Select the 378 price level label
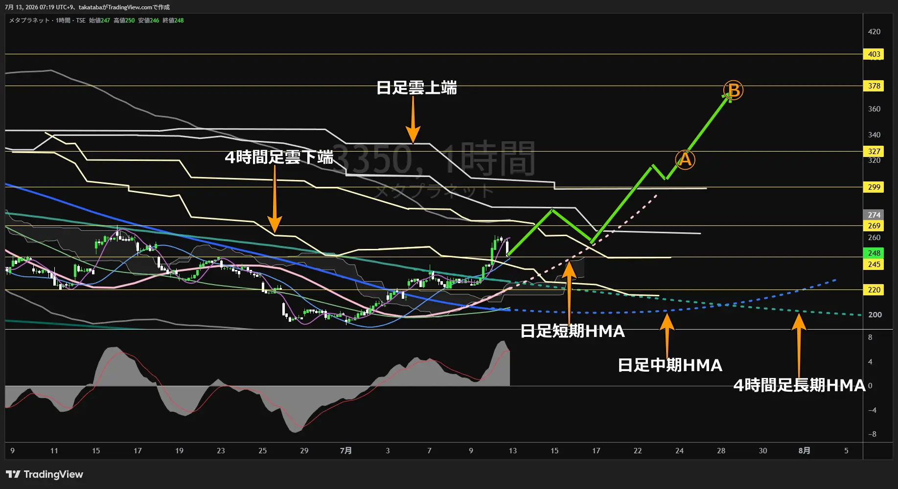This screenshot has height=489, width=898. point(874,86)
